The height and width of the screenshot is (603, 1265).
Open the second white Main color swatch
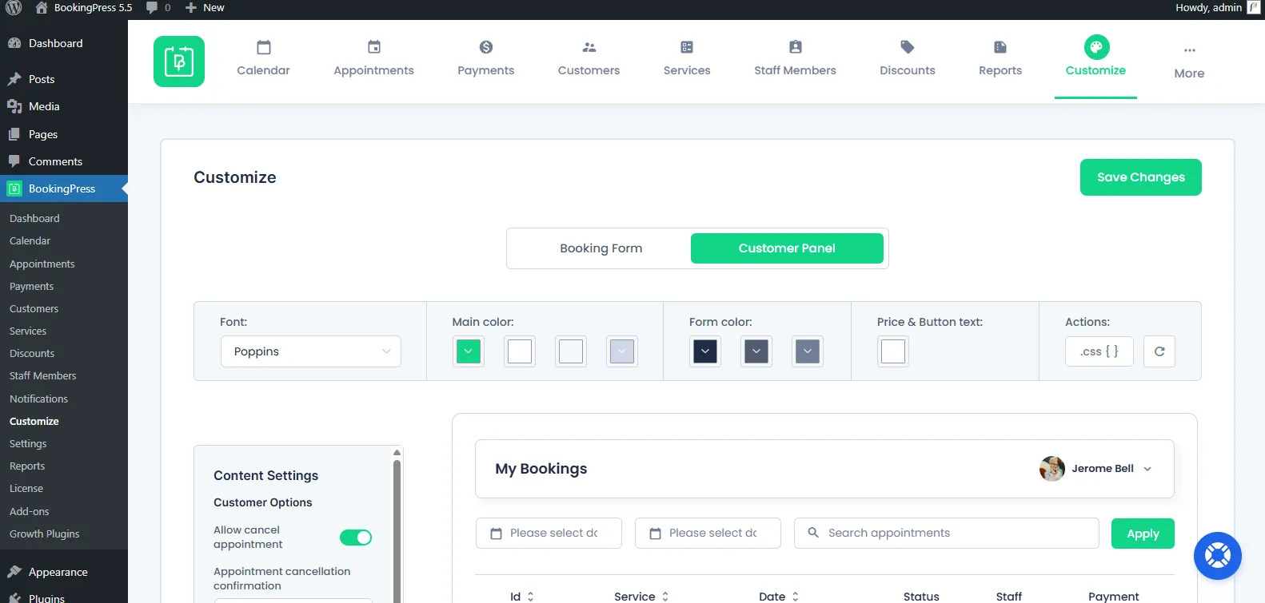click(x=520, y=351)
